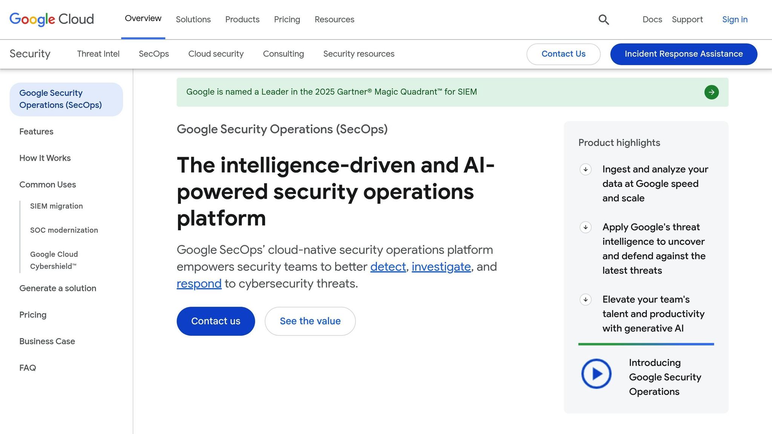Click the arrow icon beside generative AI highlight
The width and height of the screenshot is (772, 434).
coord(585,300)
